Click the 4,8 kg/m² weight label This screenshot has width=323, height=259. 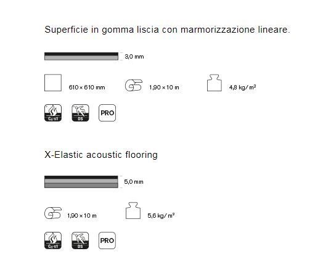coord(243,87)
